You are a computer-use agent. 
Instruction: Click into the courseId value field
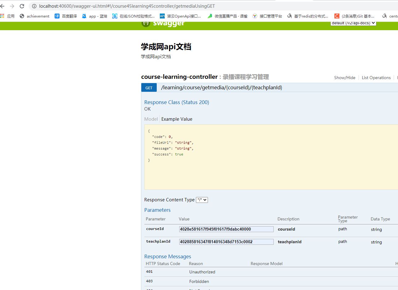[x=226, y=229]
